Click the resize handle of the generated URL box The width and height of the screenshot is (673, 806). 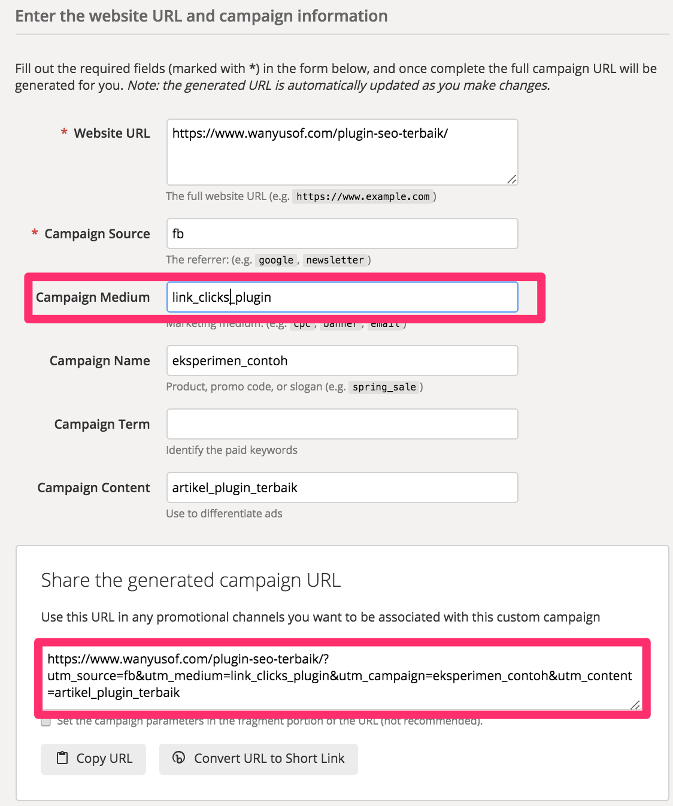coord(635,705)
